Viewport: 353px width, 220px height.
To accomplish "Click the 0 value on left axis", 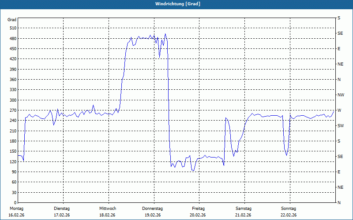I will pos(15,203).
